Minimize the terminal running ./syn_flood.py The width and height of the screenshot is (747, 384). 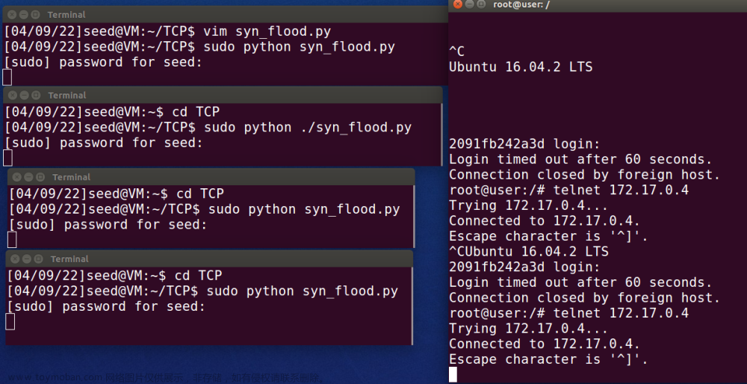point(24,96)
